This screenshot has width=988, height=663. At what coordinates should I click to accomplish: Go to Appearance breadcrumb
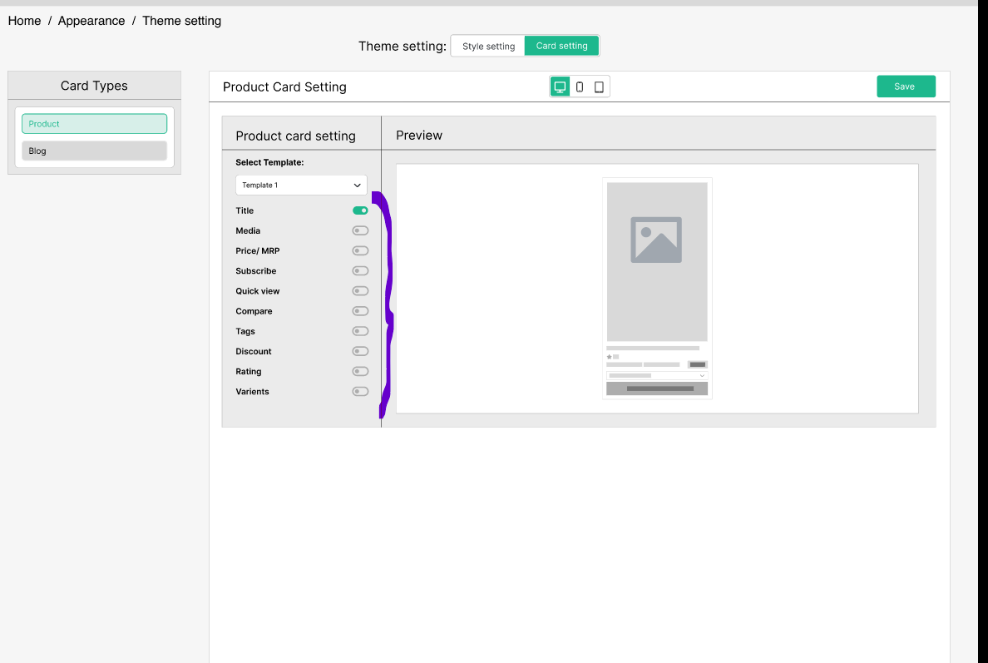tap(91, 21)
